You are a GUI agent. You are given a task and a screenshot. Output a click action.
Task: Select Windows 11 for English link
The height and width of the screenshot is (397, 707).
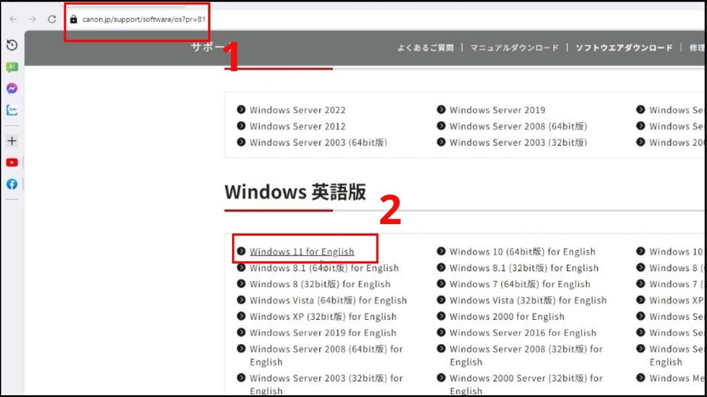(x=302, y=252)
